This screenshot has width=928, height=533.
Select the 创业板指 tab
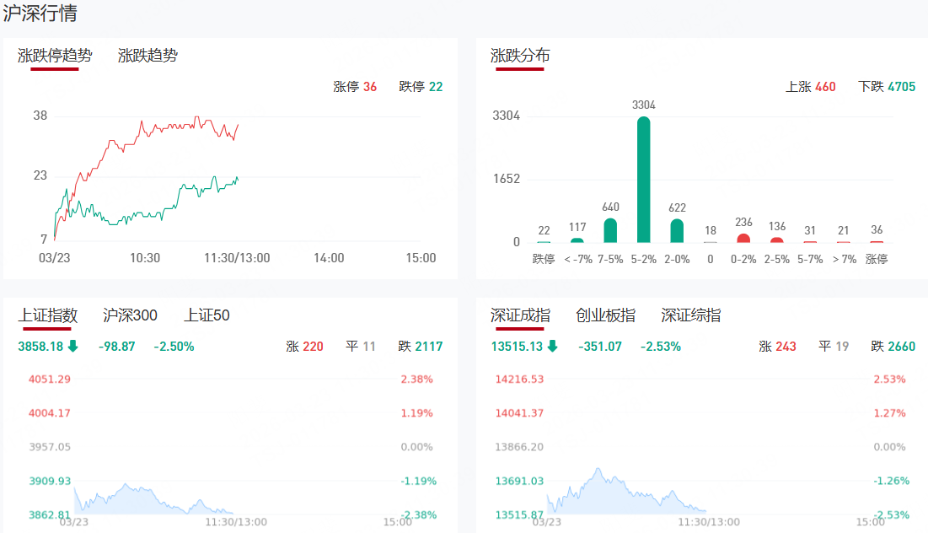click(605, 315)
